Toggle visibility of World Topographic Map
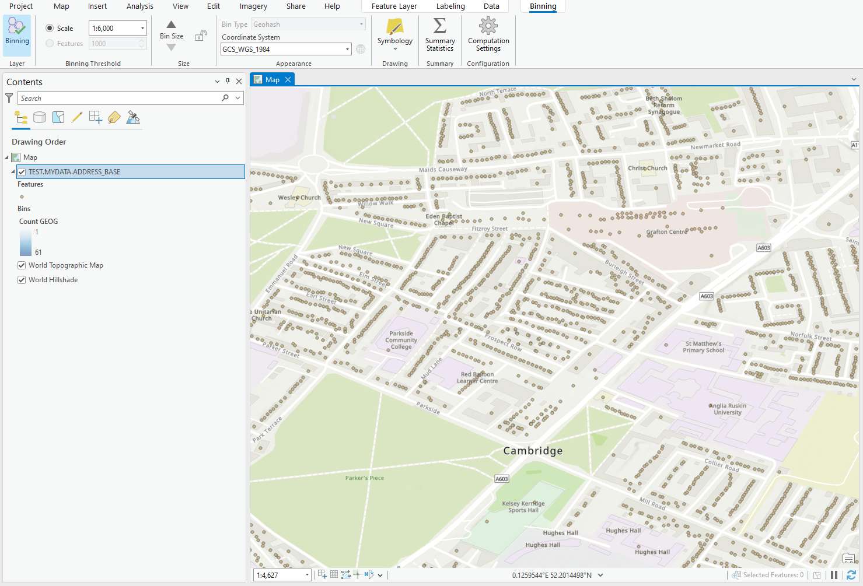 [22, 265]
